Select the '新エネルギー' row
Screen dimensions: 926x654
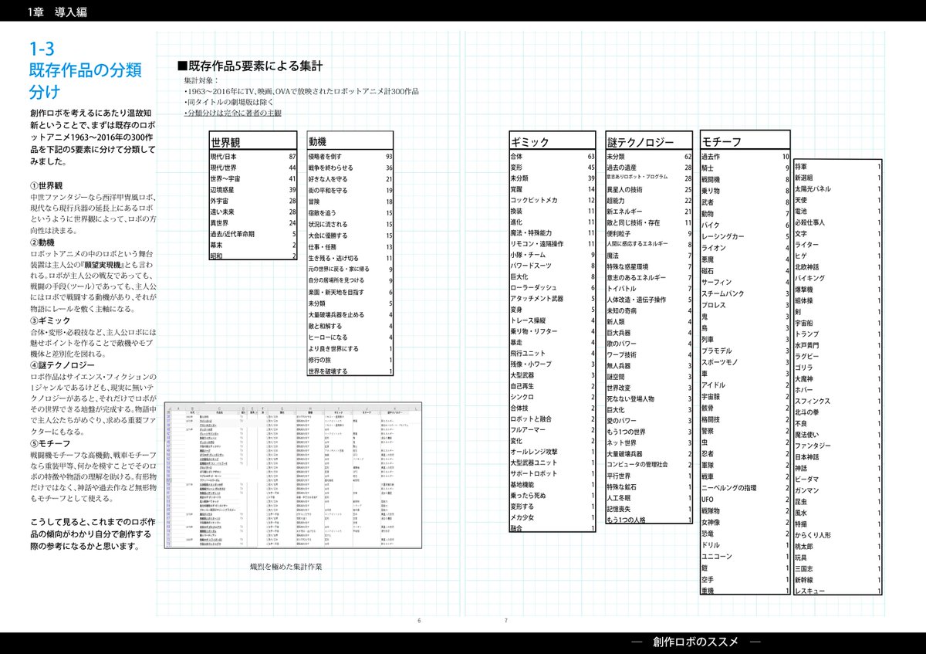coord(649,212)
